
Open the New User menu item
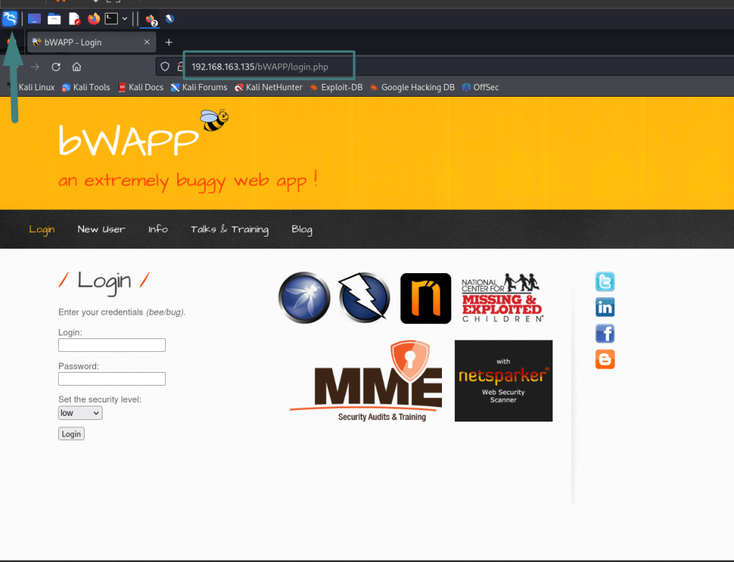pyautogui.click(x=101, y=229)
